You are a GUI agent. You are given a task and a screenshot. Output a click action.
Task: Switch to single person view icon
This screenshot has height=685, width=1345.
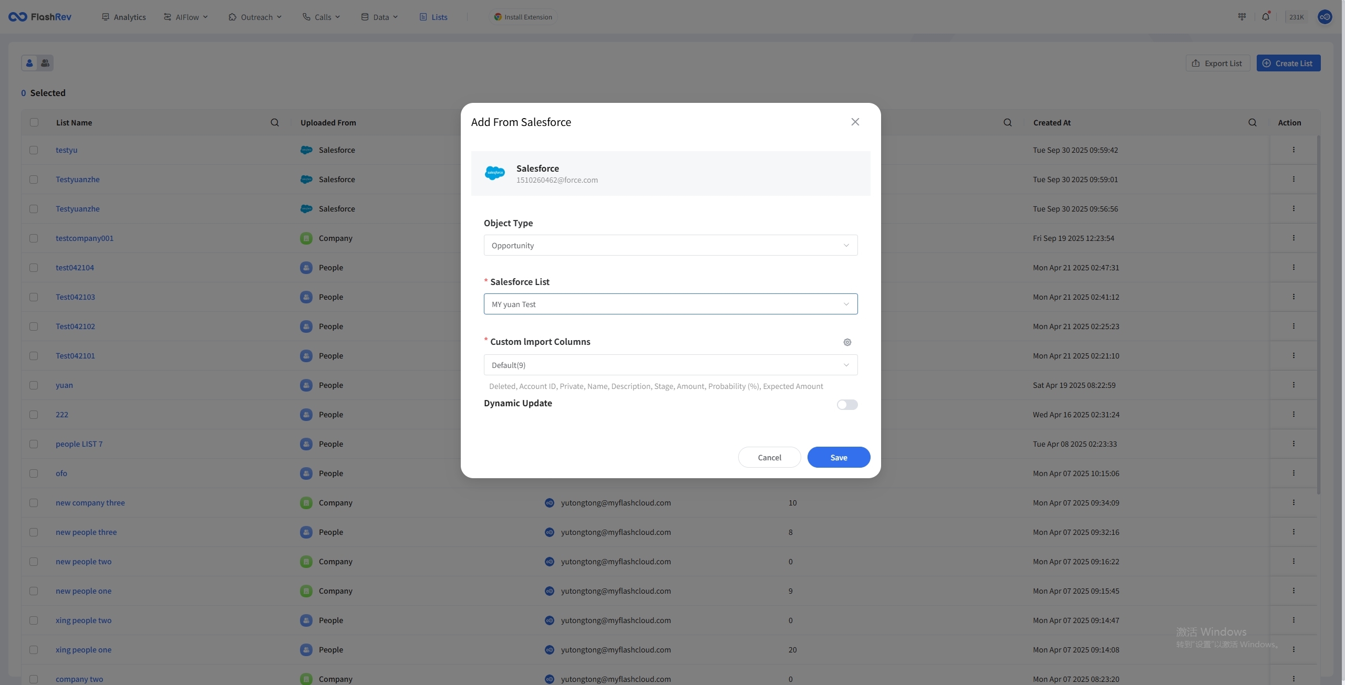[29, 63]
